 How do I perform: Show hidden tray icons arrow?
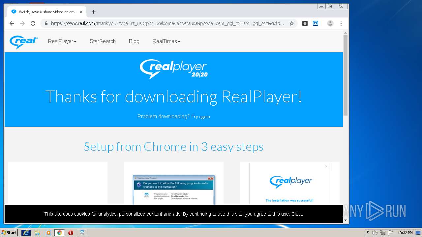click(368, 233)
